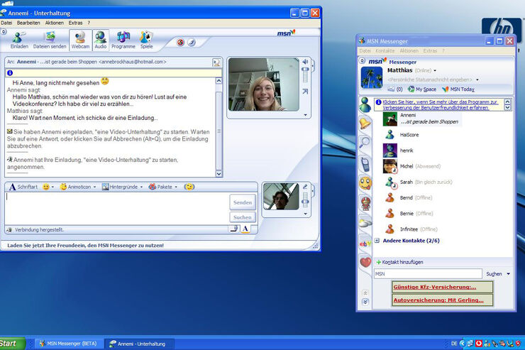Open the Kontakte menu in MSN Messenger

click(x=385, y=50)
